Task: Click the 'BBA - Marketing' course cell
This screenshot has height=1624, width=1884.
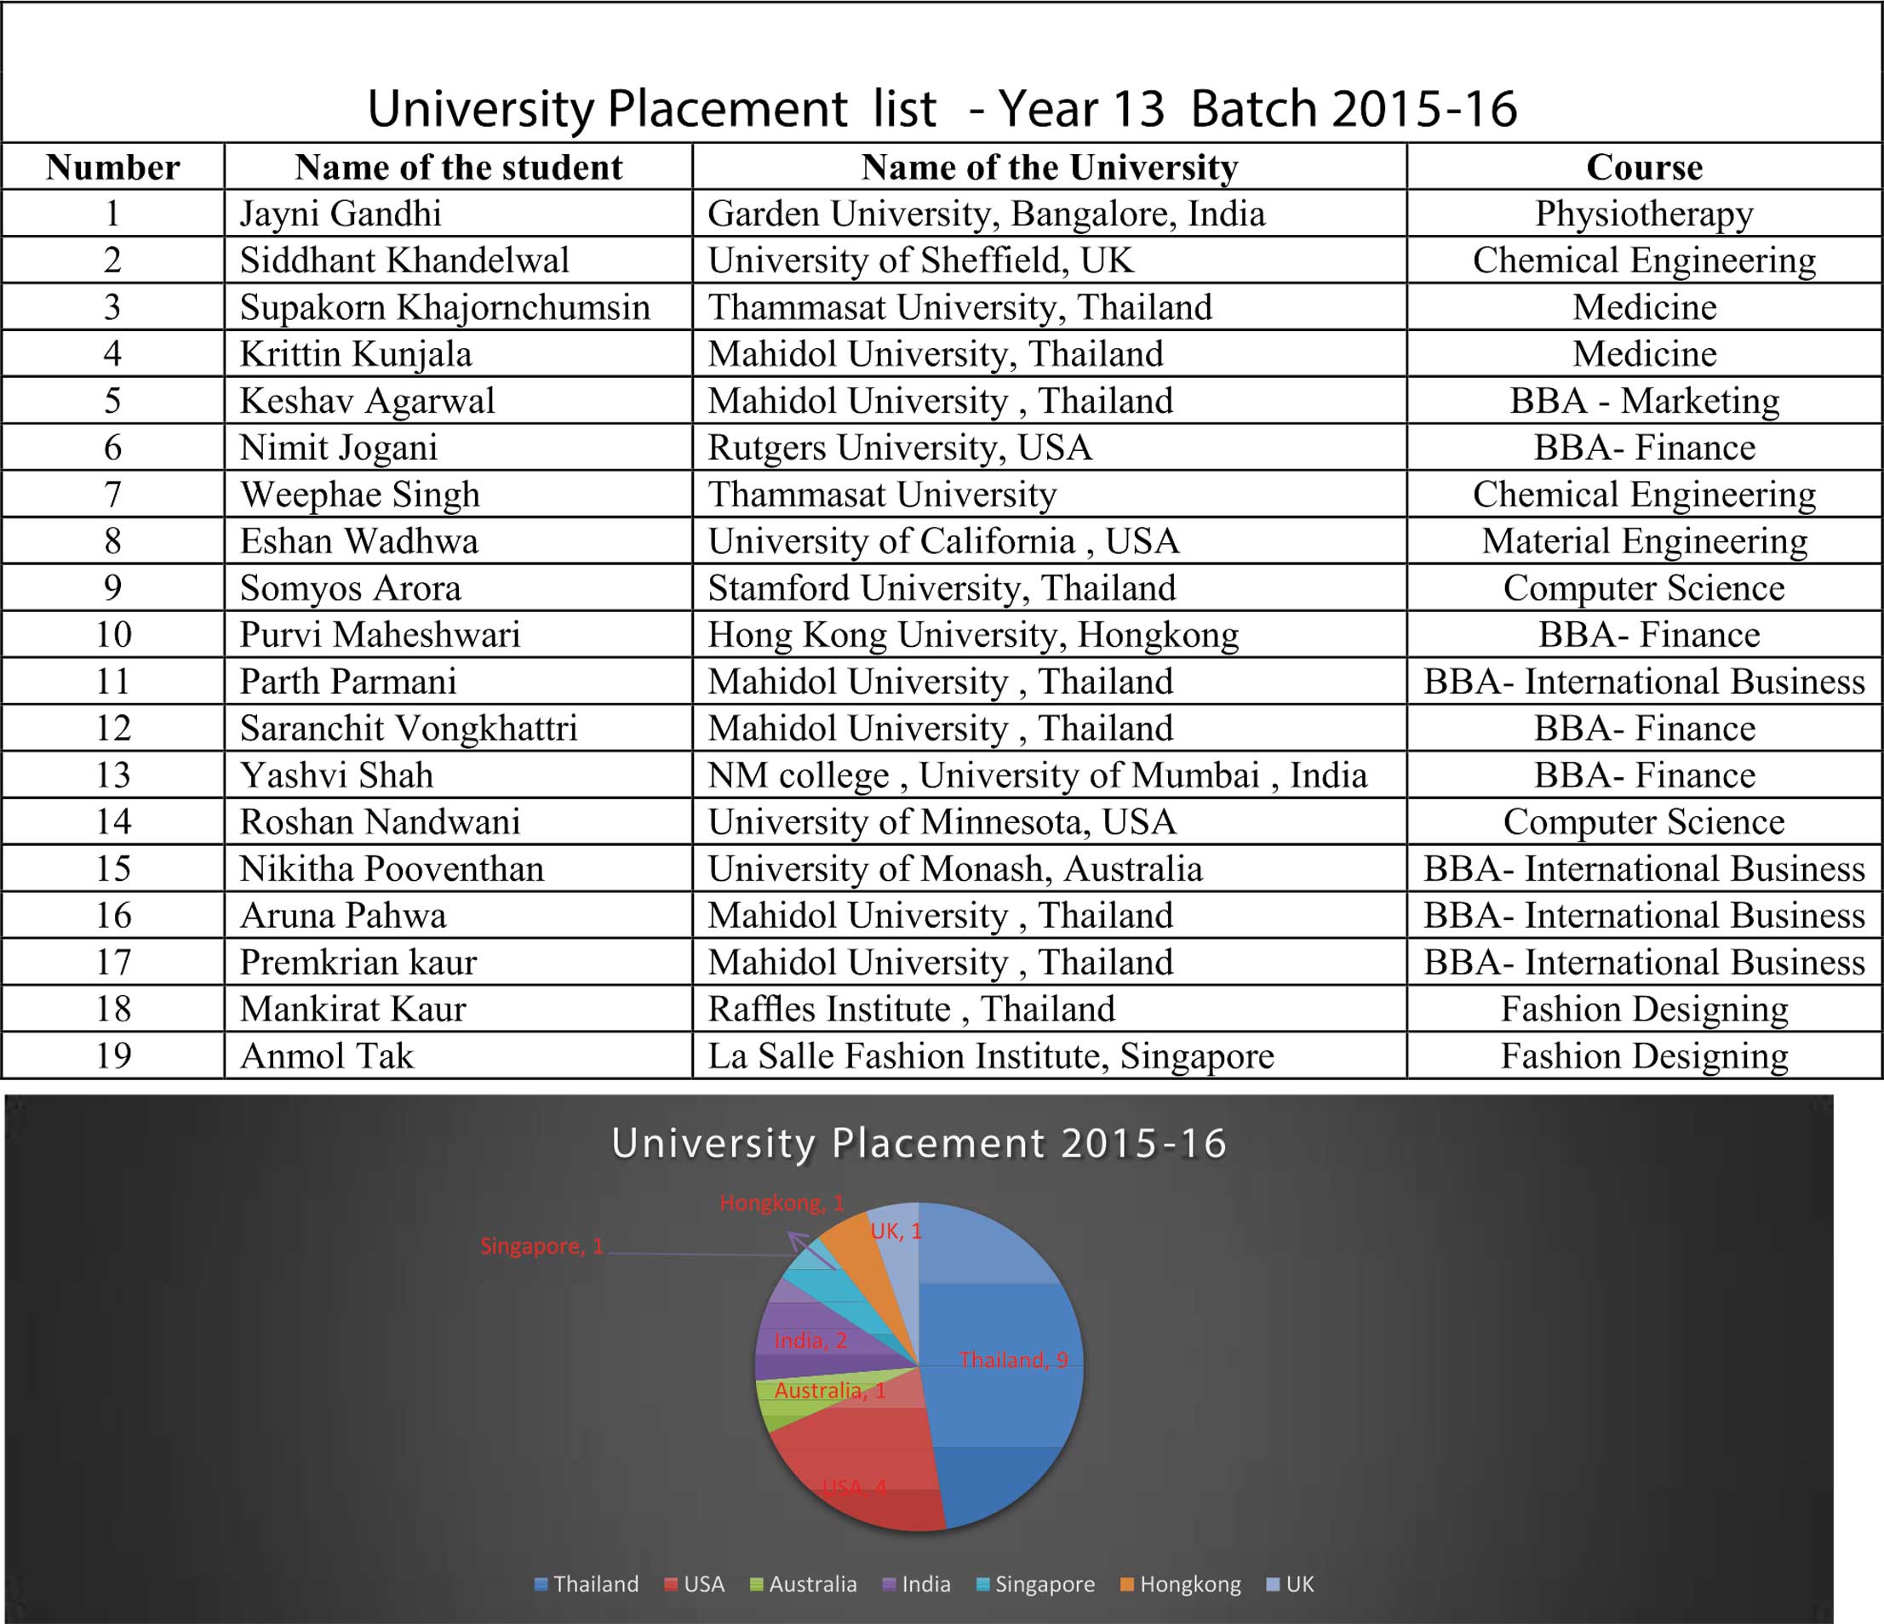Action: [x=1645, y=401]
